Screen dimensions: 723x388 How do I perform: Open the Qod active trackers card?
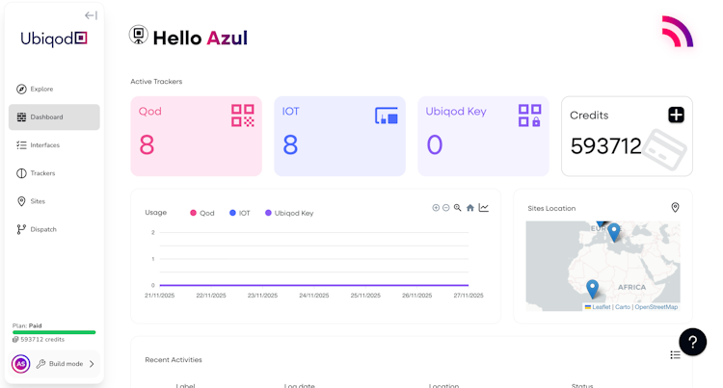[196, 137]
